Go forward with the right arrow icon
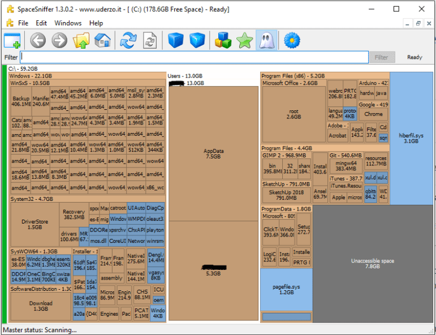The height and width of the screenshot is (335, 436). tap(59, 40)
